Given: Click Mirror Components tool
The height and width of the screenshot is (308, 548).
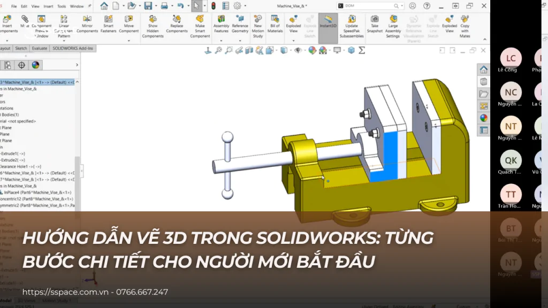Looking at the screenshot, I should coord(87,24).
